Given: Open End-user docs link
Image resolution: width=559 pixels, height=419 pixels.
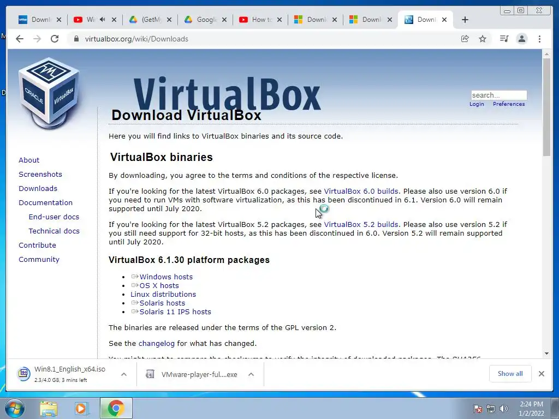Looking at the screenshot, I should pos(54,217).
